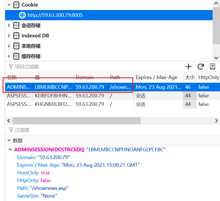The width and height of the screenshot is (220, 201).
Task: Click the 会话存储 storage icon
Action: tap(16, 25)
